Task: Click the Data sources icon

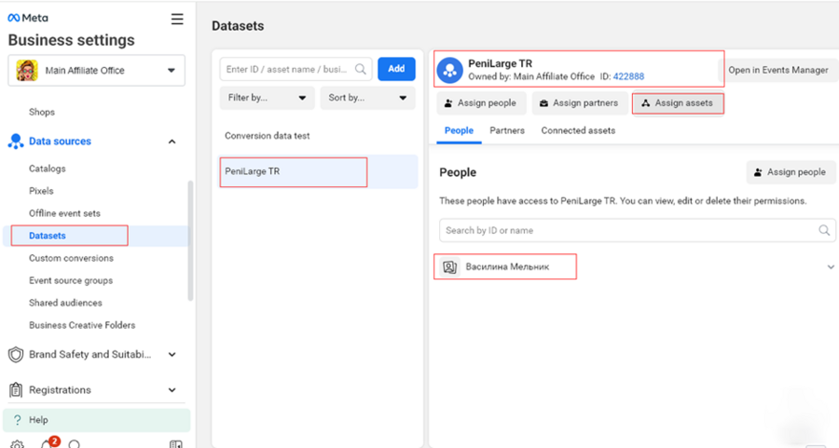Action: point(16,142)
